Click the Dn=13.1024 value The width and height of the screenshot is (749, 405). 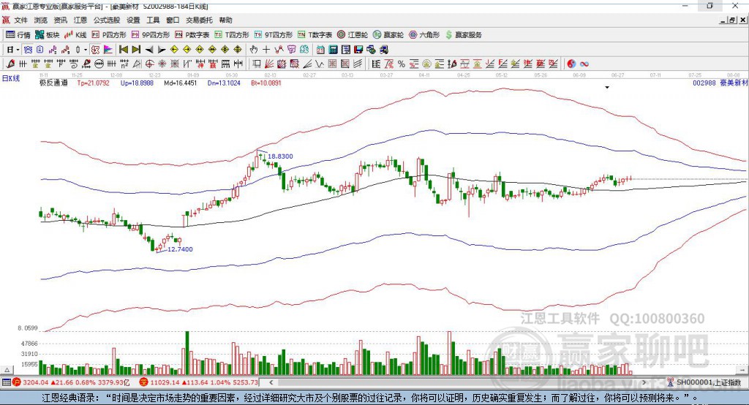coord(224,83)
